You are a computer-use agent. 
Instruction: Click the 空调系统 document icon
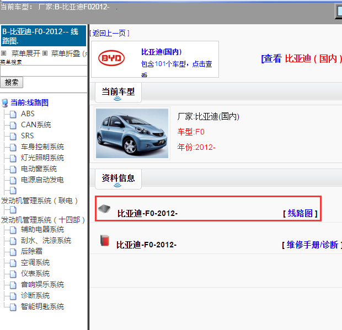[13, 263]
